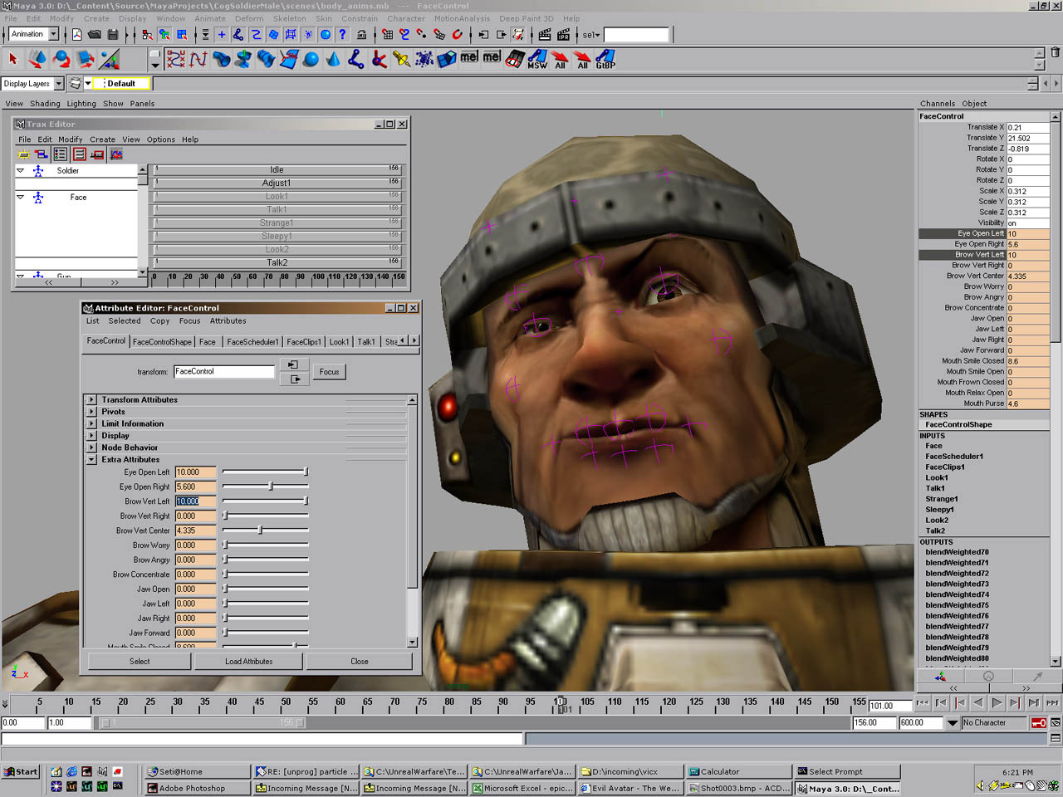Viewport: 1063px width, 797px height.
Task: Click the polygon cone shelf icon
Action: (x=333, y=59)
